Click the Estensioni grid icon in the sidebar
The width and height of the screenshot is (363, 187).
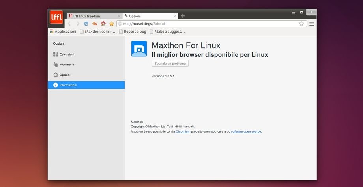[x=56, y=54]
